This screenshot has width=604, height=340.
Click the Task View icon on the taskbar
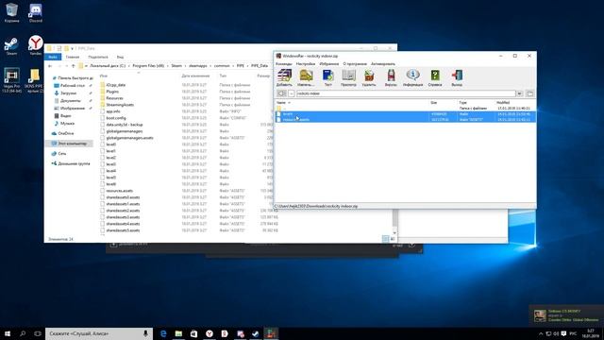(38, 333)
